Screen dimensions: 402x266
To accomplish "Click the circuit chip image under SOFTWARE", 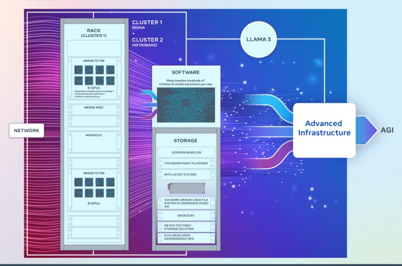I will coord(186,105).
